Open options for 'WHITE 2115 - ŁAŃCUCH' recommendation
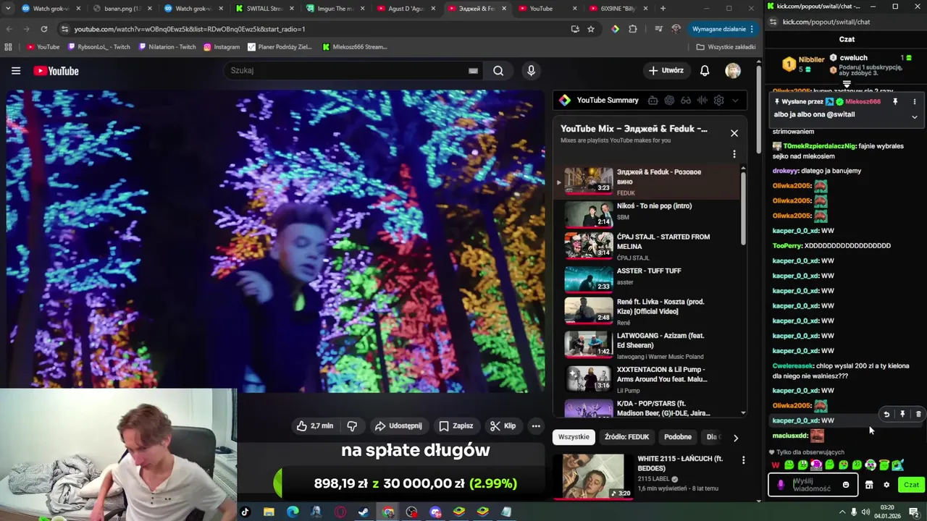This screenshot has height=521, width=927. (743, 460)
